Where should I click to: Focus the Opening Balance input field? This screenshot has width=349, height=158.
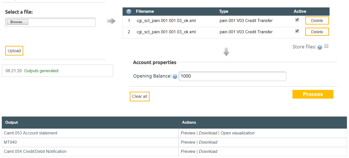pos(232,76)
